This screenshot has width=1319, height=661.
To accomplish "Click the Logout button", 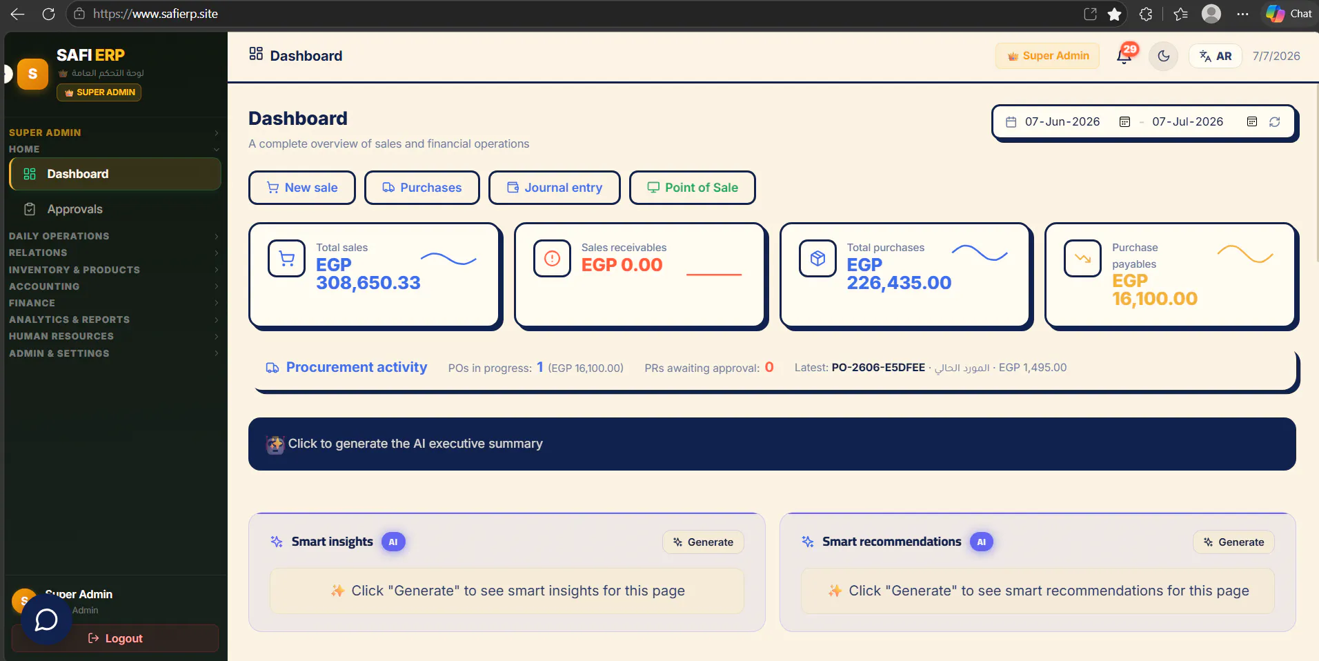I will coord(115,638).
